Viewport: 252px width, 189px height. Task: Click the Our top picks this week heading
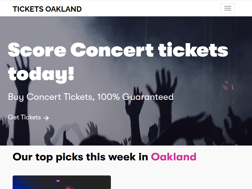tap(105, 157)
